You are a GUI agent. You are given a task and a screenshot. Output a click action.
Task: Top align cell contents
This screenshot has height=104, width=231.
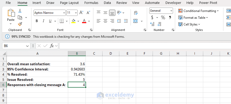99,13
